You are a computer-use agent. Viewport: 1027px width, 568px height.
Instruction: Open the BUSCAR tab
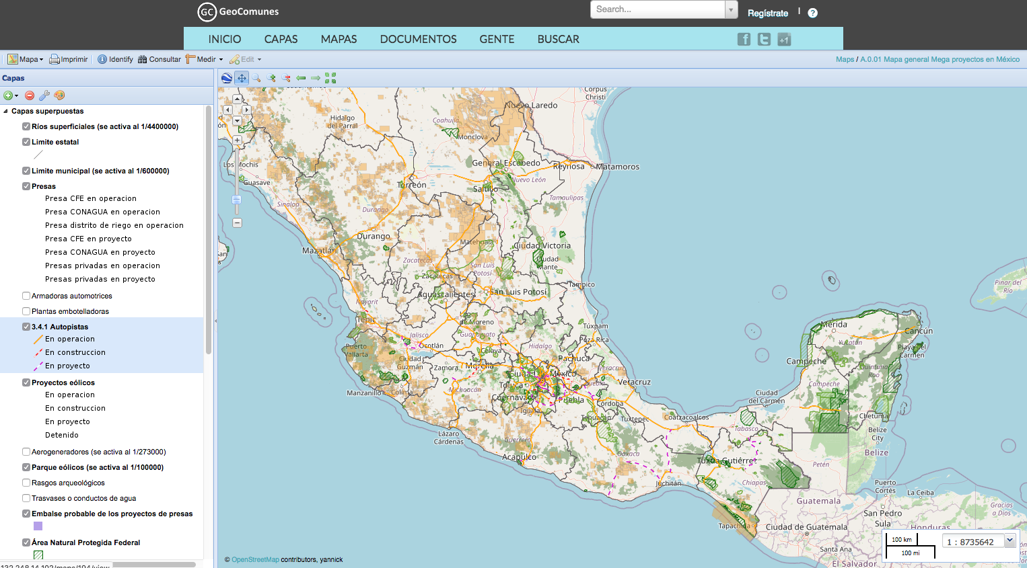[558, 39]
